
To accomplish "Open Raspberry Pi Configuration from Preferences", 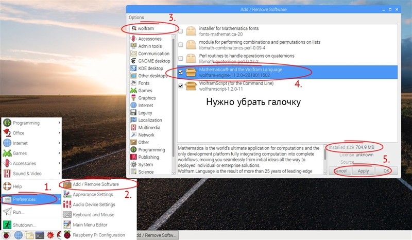I will click(x=98, y=235).
